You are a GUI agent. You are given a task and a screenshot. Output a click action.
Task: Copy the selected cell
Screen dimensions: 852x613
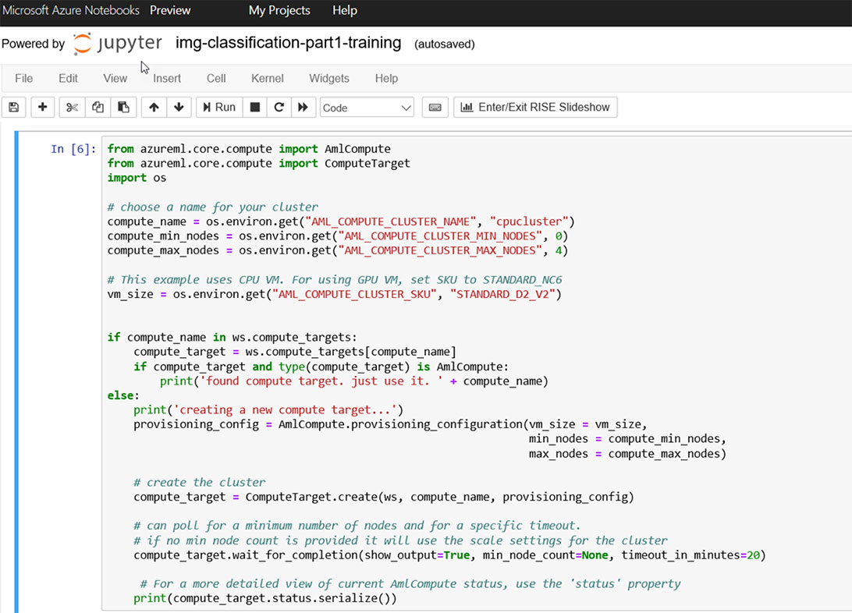[97, 107]
